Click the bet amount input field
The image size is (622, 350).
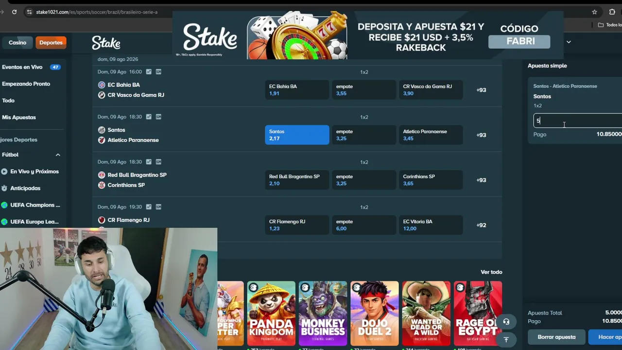pos(578,121)
